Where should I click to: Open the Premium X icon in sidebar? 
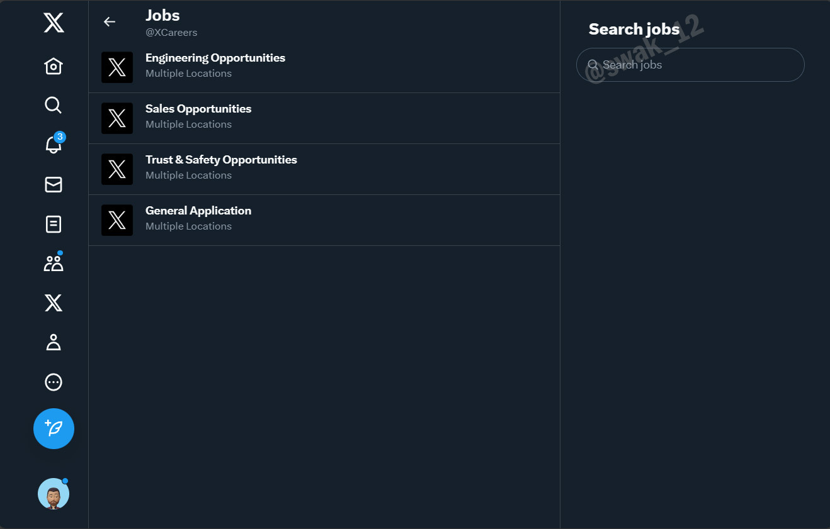click(54, 303)
